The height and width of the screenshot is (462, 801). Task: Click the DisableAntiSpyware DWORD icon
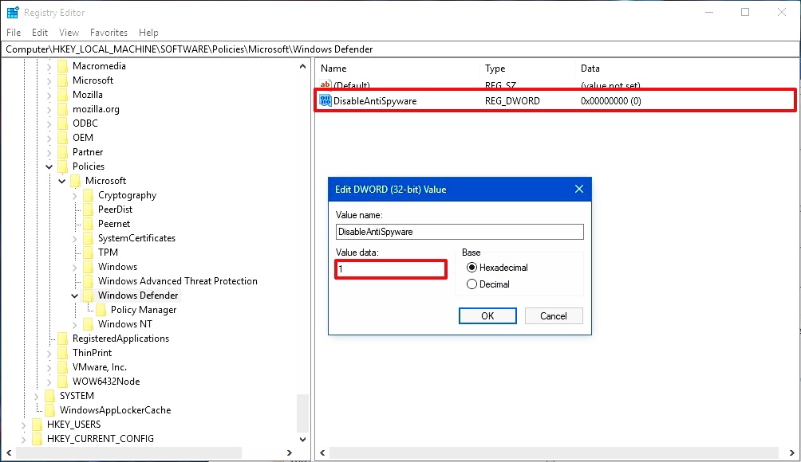[x=326, y=100]
